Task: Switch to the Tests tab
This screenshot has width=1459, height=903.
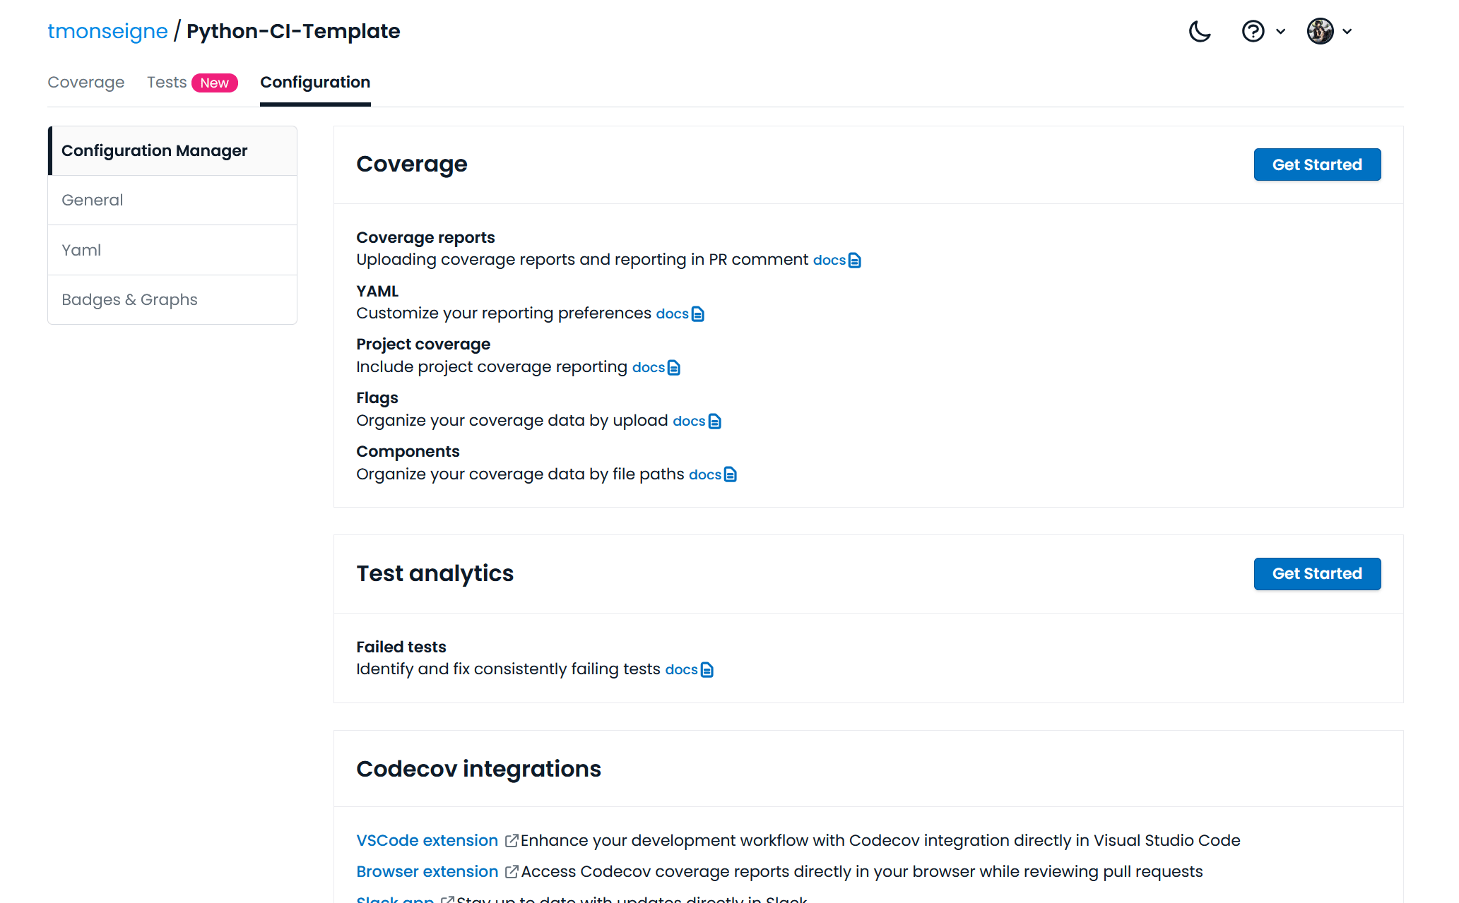Action: click(x=167, y=83)
